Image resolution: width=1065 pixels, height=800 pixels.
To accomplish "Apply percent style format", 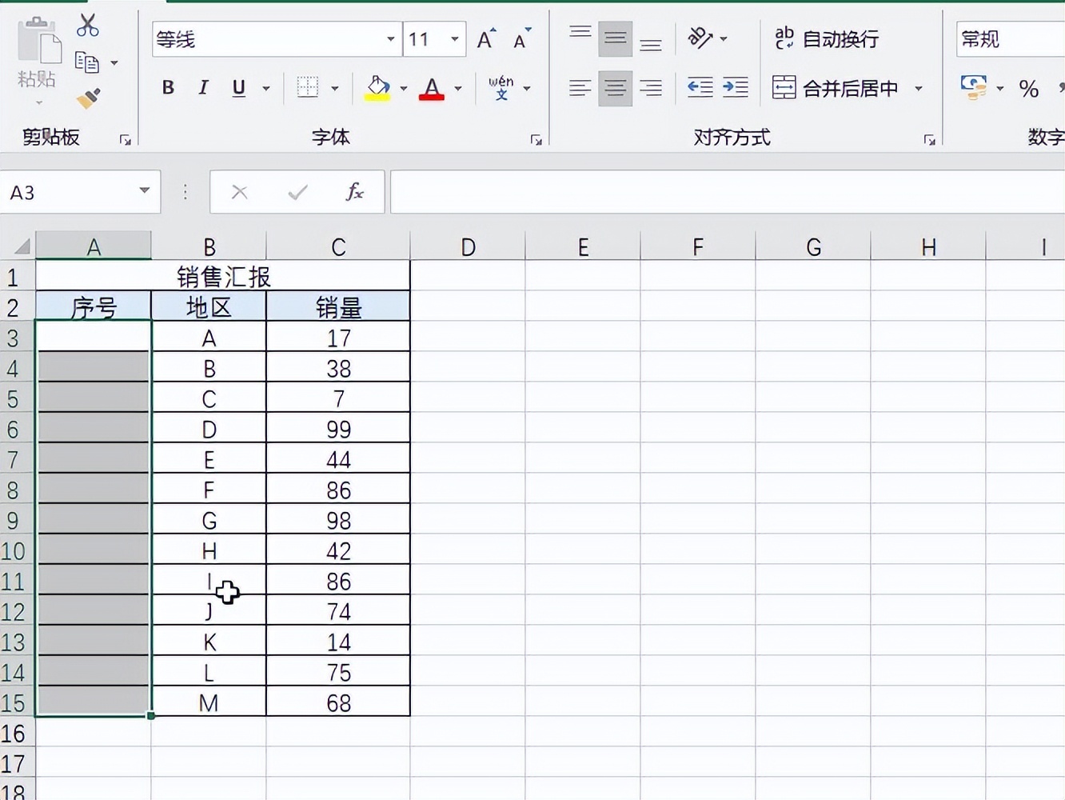I will tap(1029, 89).
